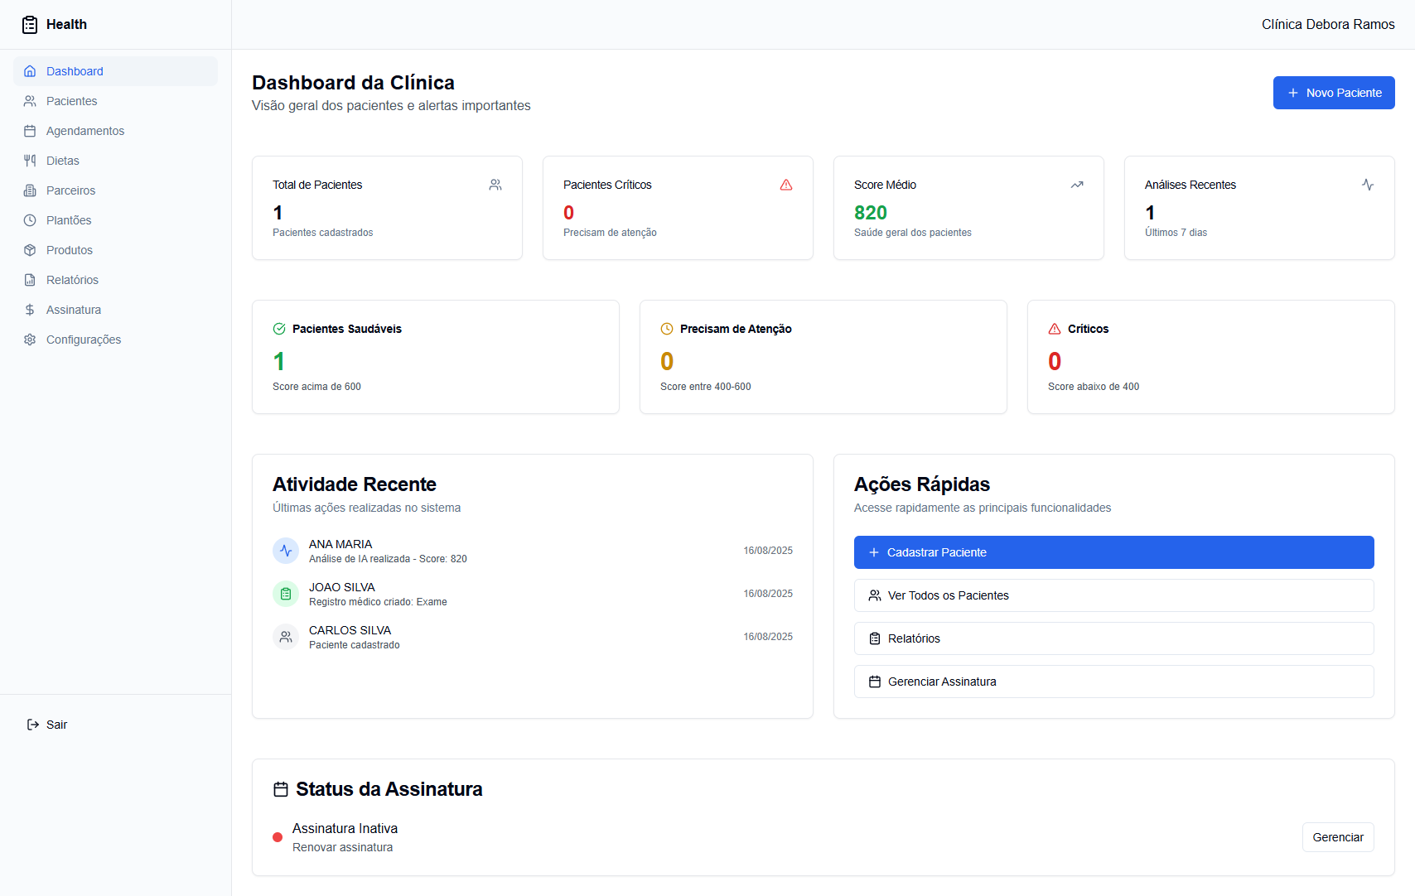Select Parceiros in the sidebar
This screenshot has height=896, width=1415.
pos(115,190)
